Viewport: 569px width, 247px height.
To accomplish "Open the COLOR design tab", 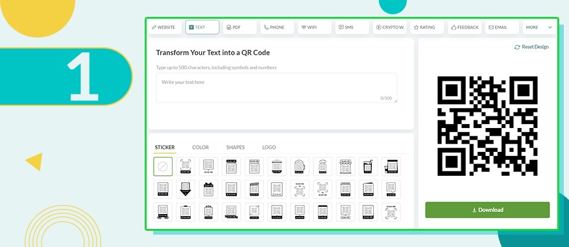I will tap(200, 147).
